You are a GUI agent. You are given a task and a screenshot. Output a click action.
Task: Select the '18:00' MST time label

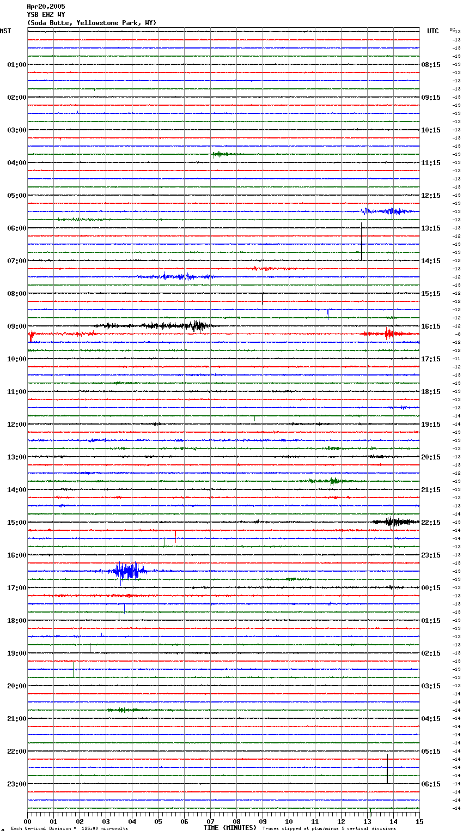tap(17, 621)
